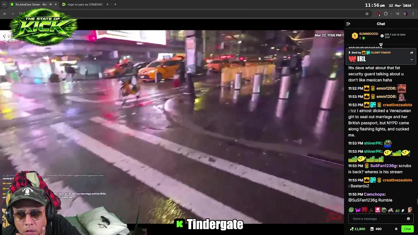Screen dimensions: 418x235
Task: Collapse the gift leaderboard using the down handle
Action: pos(381,45)
